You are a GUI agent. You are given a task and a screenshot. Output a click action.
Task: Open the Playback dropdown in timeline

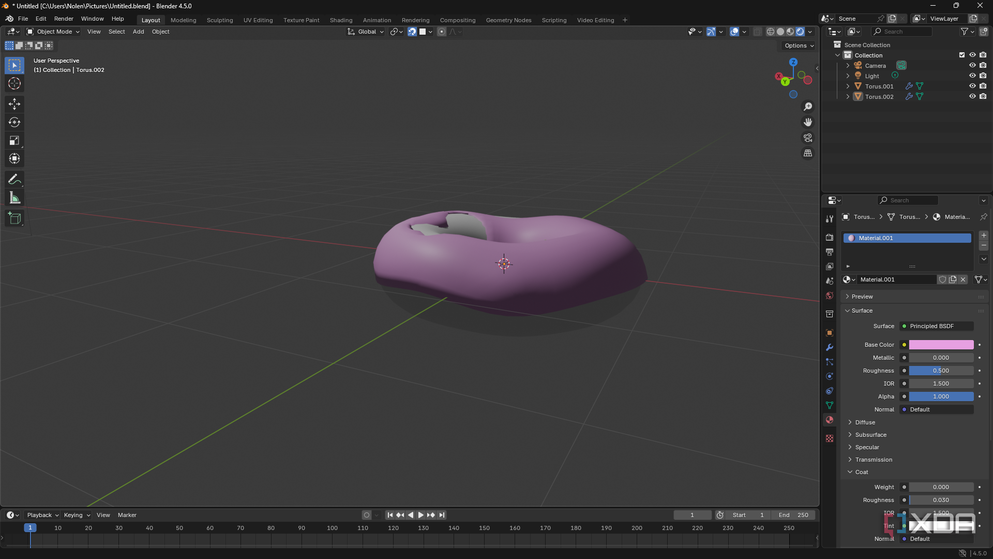point(42,515)
